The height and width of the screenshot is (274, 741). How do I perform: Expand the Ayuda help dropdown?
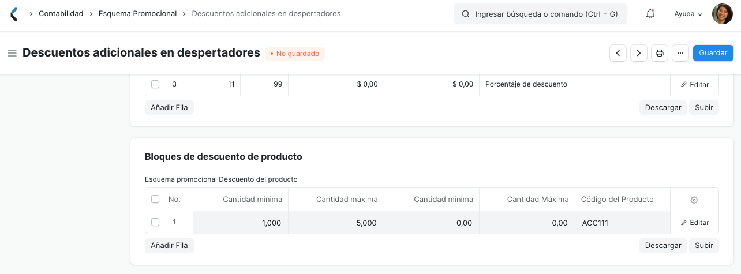[688, 14]
